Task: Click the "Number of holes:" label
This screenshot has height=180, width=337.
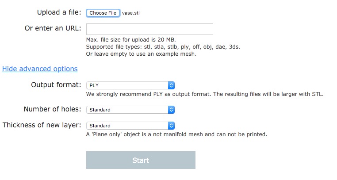Action: coord(52,109)
